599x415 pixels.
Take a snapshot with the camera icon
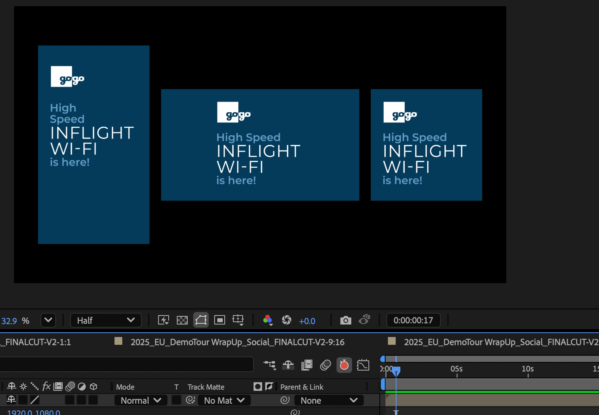click(345, 320)
